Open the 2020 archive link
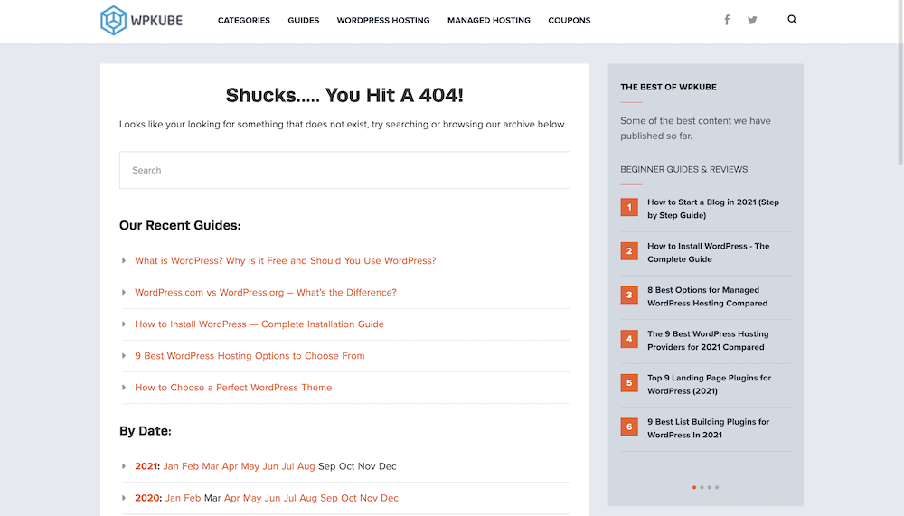The width and height of the screenshot is (904, 516). [x=147, y=498]
